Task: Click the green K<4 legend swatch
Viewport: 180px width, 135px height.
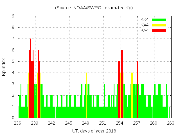Action: click(x=159, y=20)
